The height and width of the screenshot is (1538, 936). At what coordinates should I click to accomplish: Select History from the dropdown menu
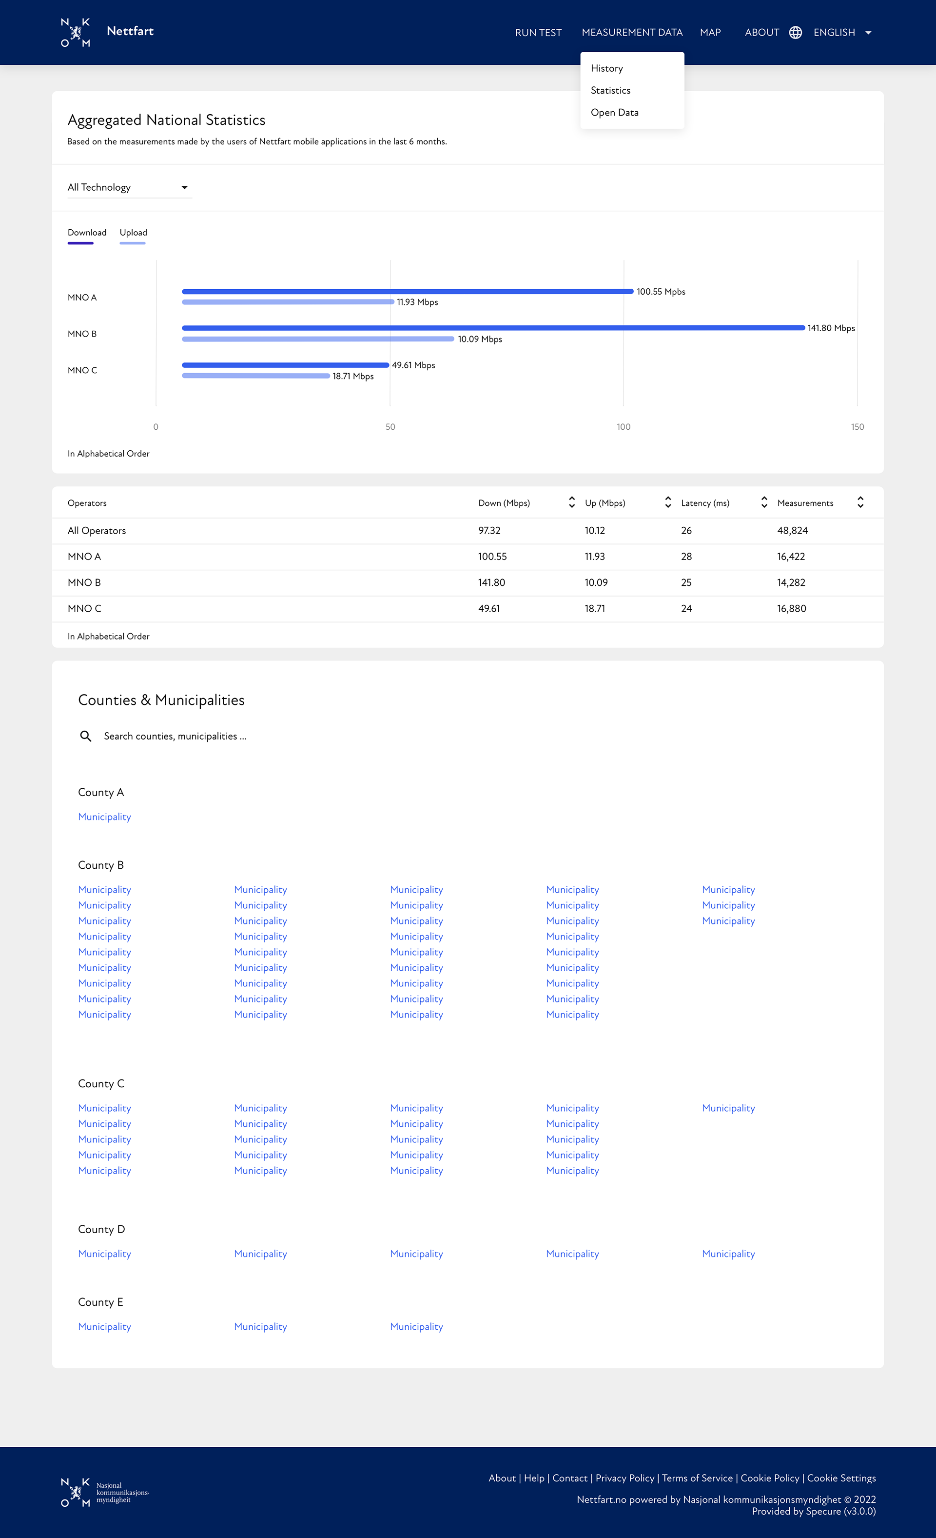[606, 68]
